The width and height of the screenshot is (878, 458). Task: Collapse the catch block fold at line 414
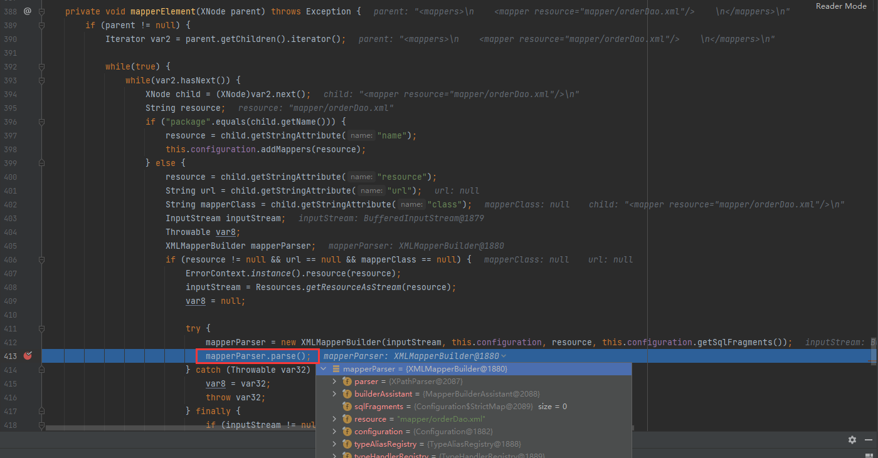(x=42, y=370)
